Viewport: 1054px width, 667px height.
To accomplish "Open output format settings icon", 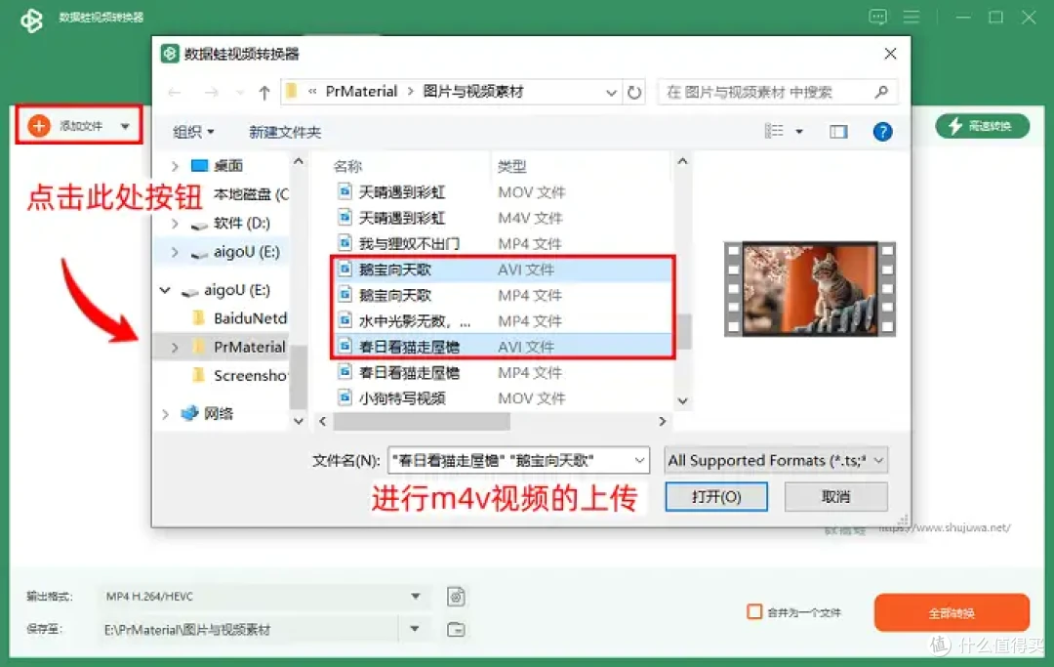I will [x=456, y=597].
